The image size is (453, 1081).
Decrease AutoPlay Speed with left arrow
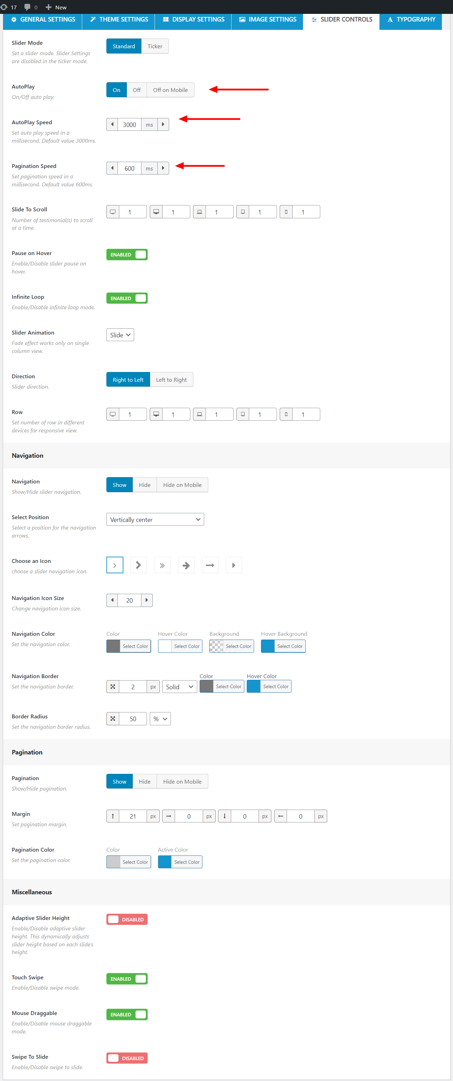[x=112, y=124]
